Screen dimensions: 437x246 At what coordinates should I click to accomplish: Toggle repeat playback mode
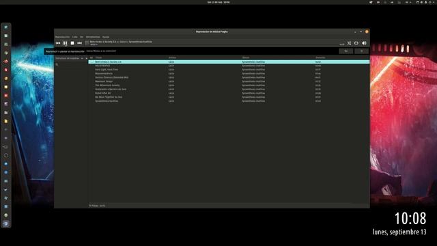(x=356, y=43)
